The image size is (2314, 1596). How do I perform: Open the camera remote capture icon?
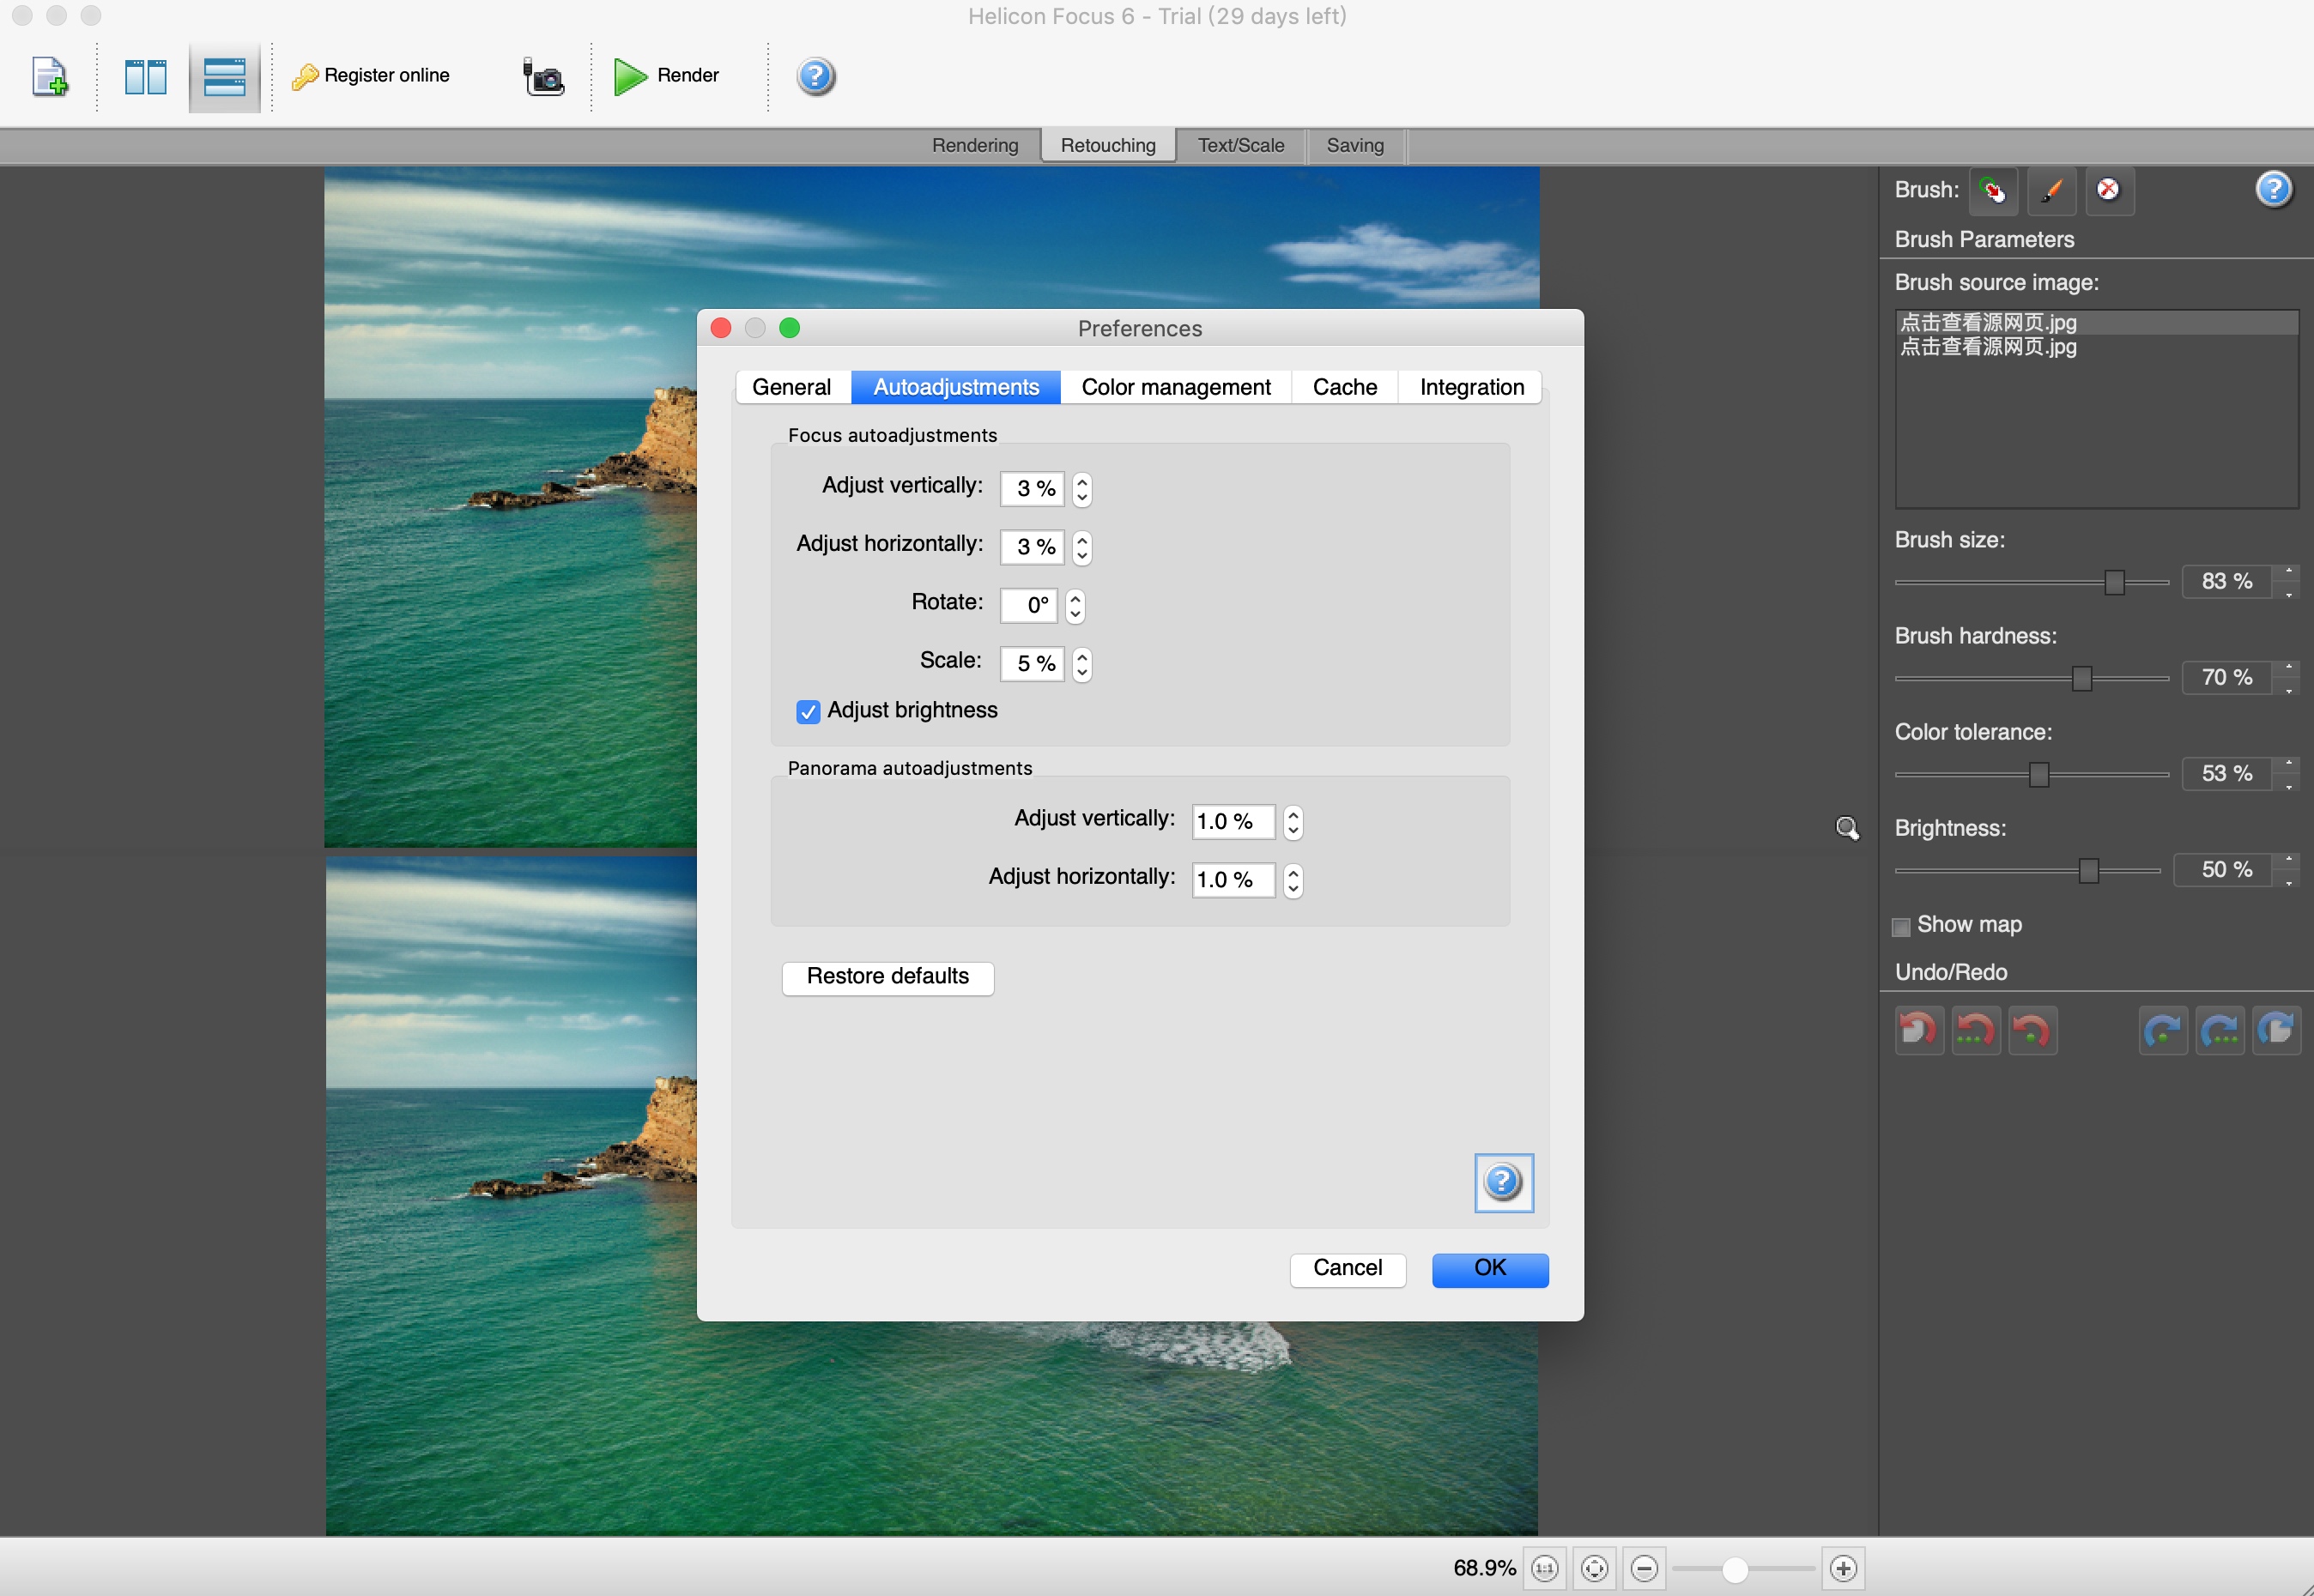click(543, 77)
